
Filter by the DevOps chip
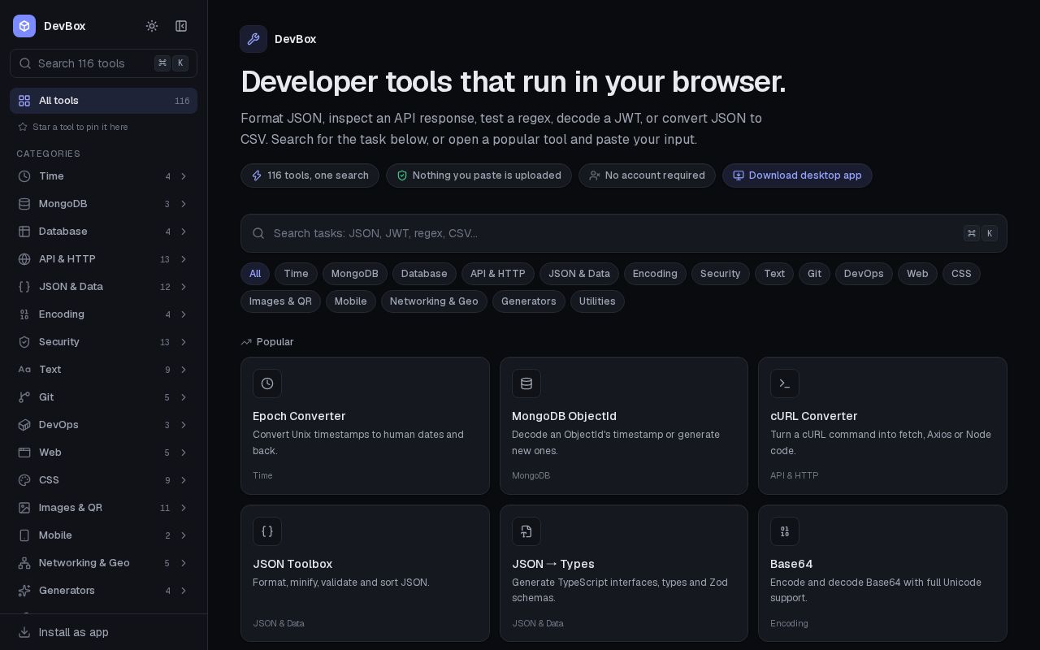point(864,274)
